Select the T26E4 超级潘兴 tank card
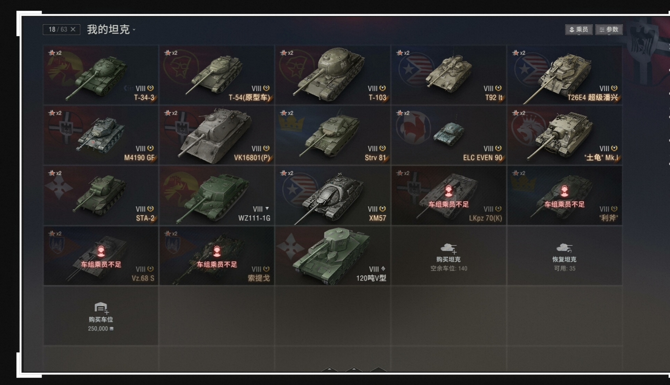670x385 pixels. (564, 75)
